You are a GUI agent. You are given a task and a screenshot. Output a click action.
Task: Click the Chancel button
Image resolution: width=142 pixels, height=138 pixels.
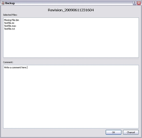tap(131, 132)
